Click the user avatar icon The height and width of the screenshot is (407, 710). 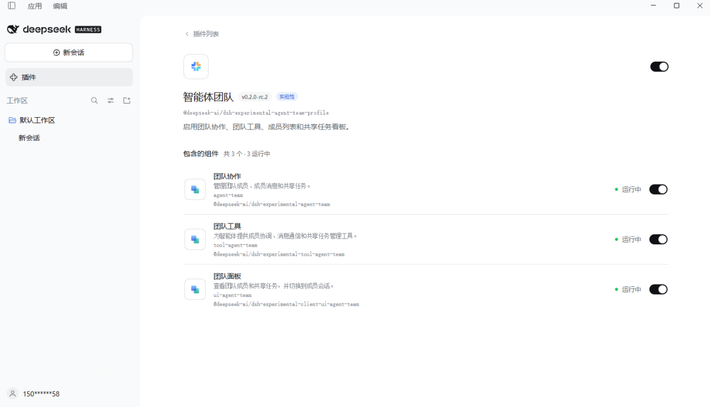12,393
